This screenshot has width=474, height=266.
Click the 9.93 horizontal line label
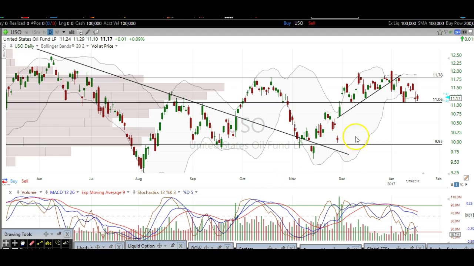coord(438,141)
